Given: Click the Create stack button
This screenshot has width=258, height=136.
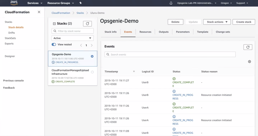Looking at the screenshot, I should pos(244,22).
